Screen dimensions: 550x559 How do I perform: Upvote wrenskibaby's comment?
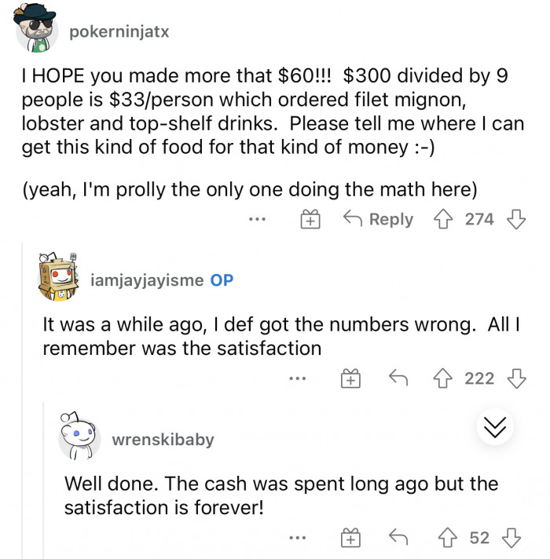click(452, 538)
